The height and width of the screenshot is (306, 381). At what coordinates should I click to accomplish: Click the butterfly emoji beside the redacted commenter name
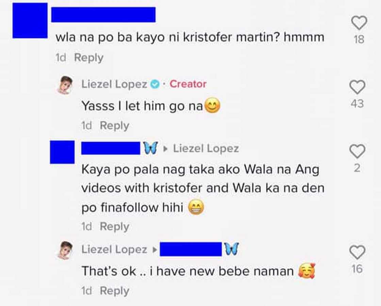(x=150, y=148)
